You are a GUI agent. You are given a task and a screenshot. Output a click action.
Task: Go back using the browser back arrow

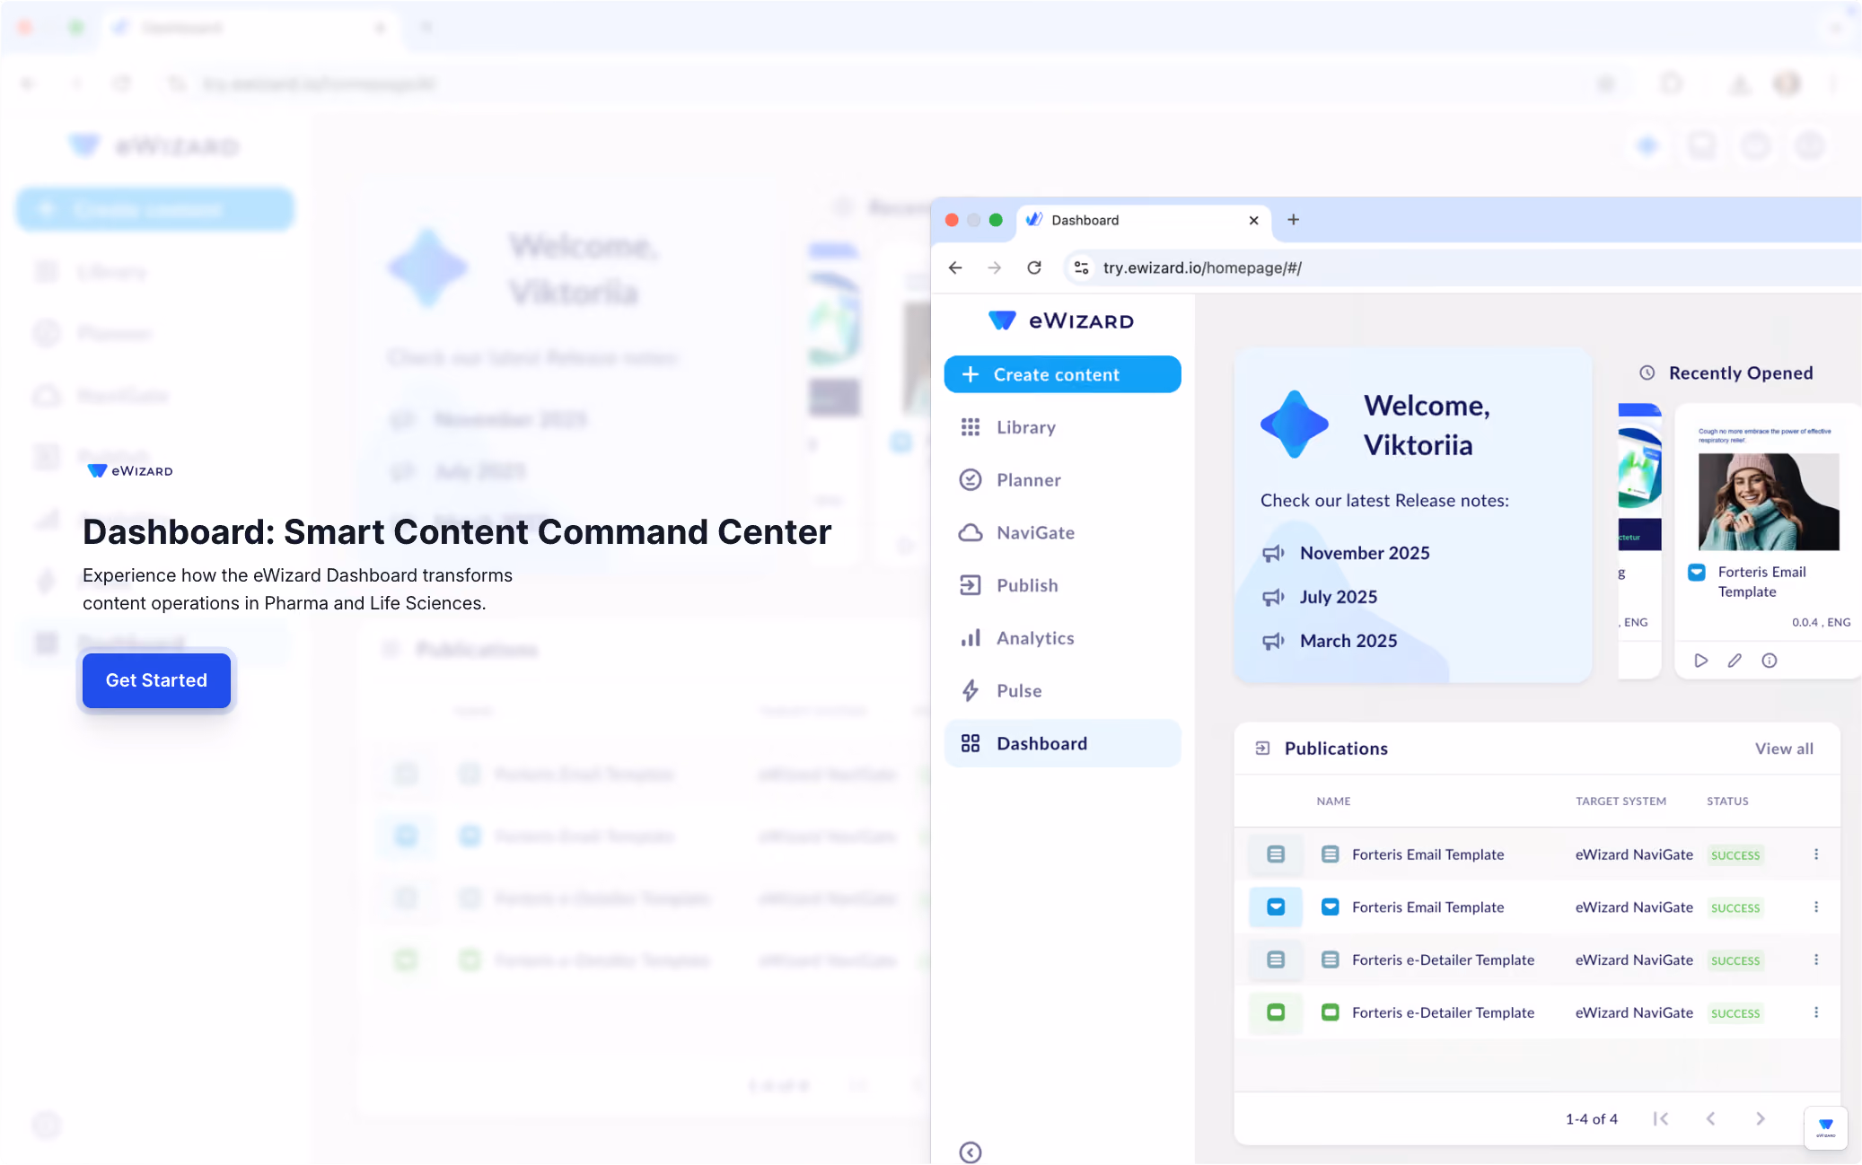pyautogui.click(x=955, y=267)
